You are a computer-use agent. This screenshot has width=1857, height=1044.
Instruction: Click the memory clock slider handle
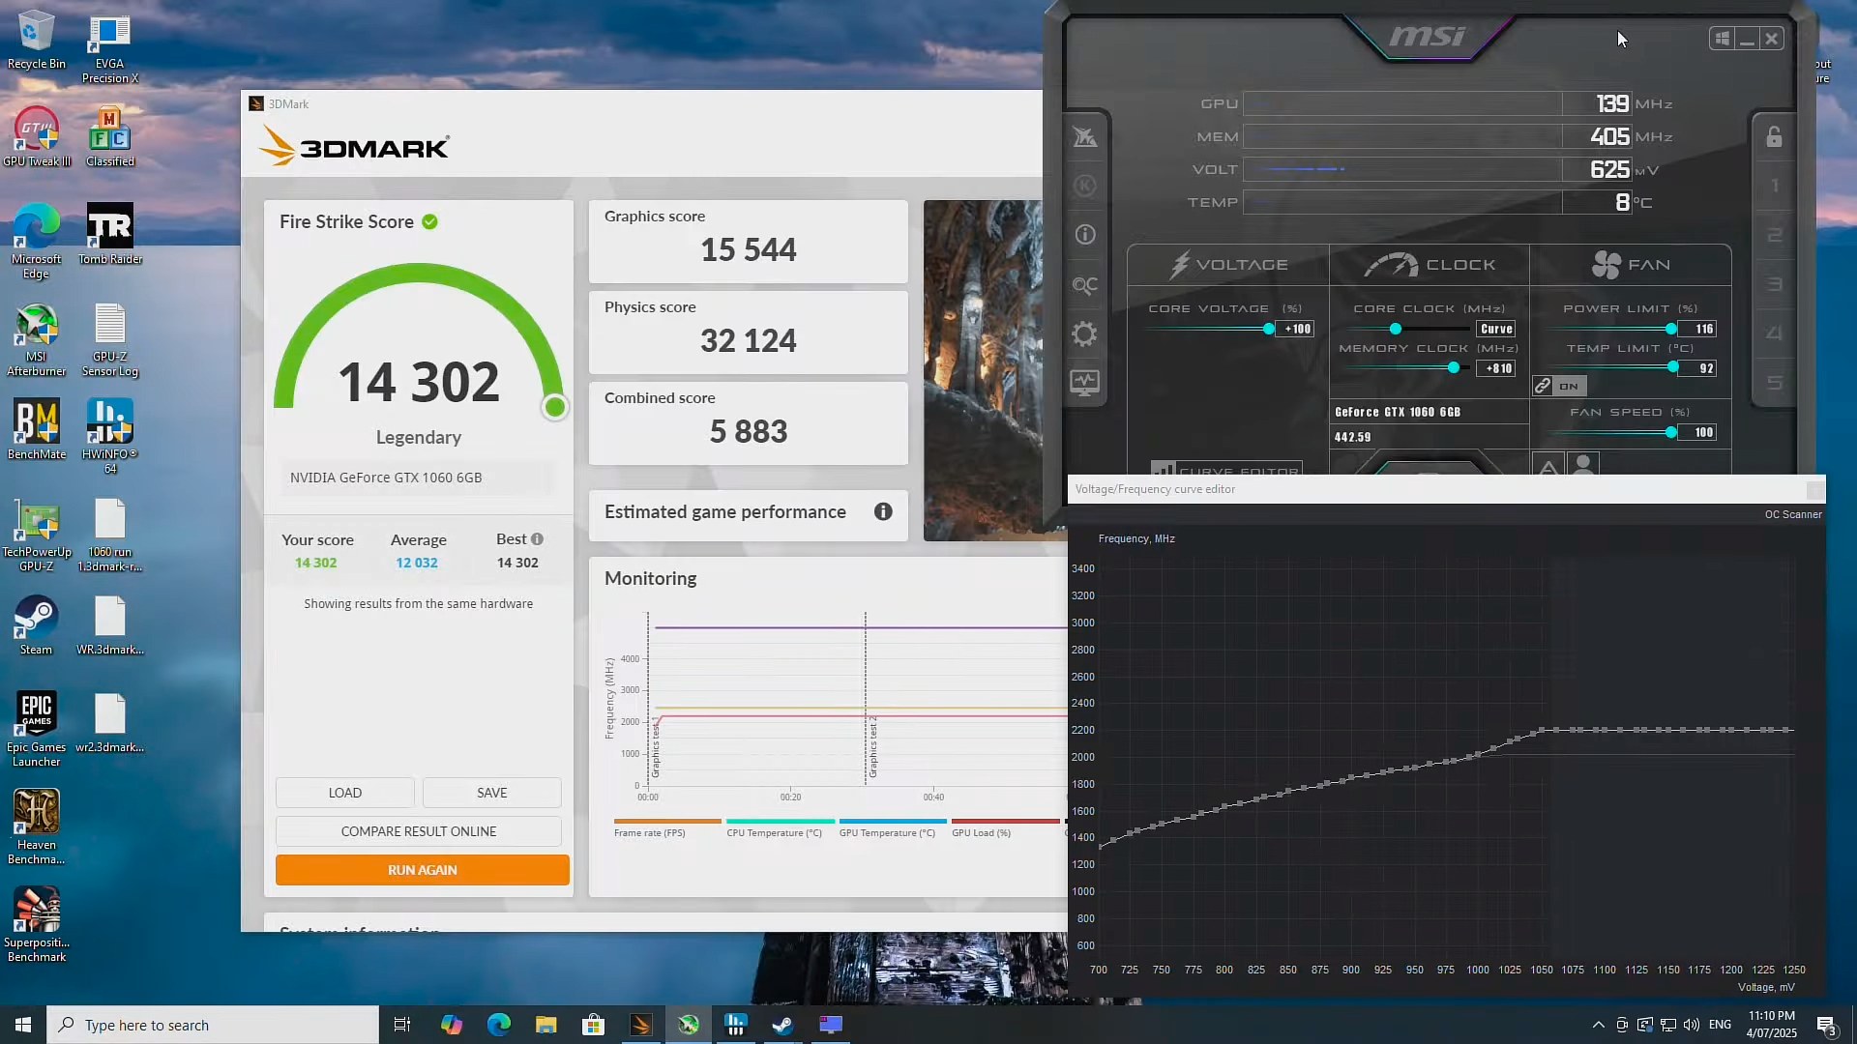[x=1453, y=368]
